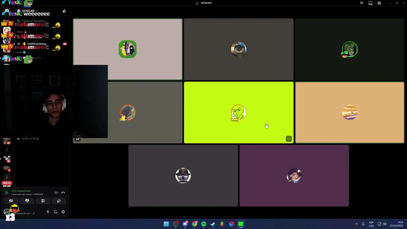Viewport: 407px width, 229px height.
Task: Open the Help question mark icon
Action: (x=379, y=3)
